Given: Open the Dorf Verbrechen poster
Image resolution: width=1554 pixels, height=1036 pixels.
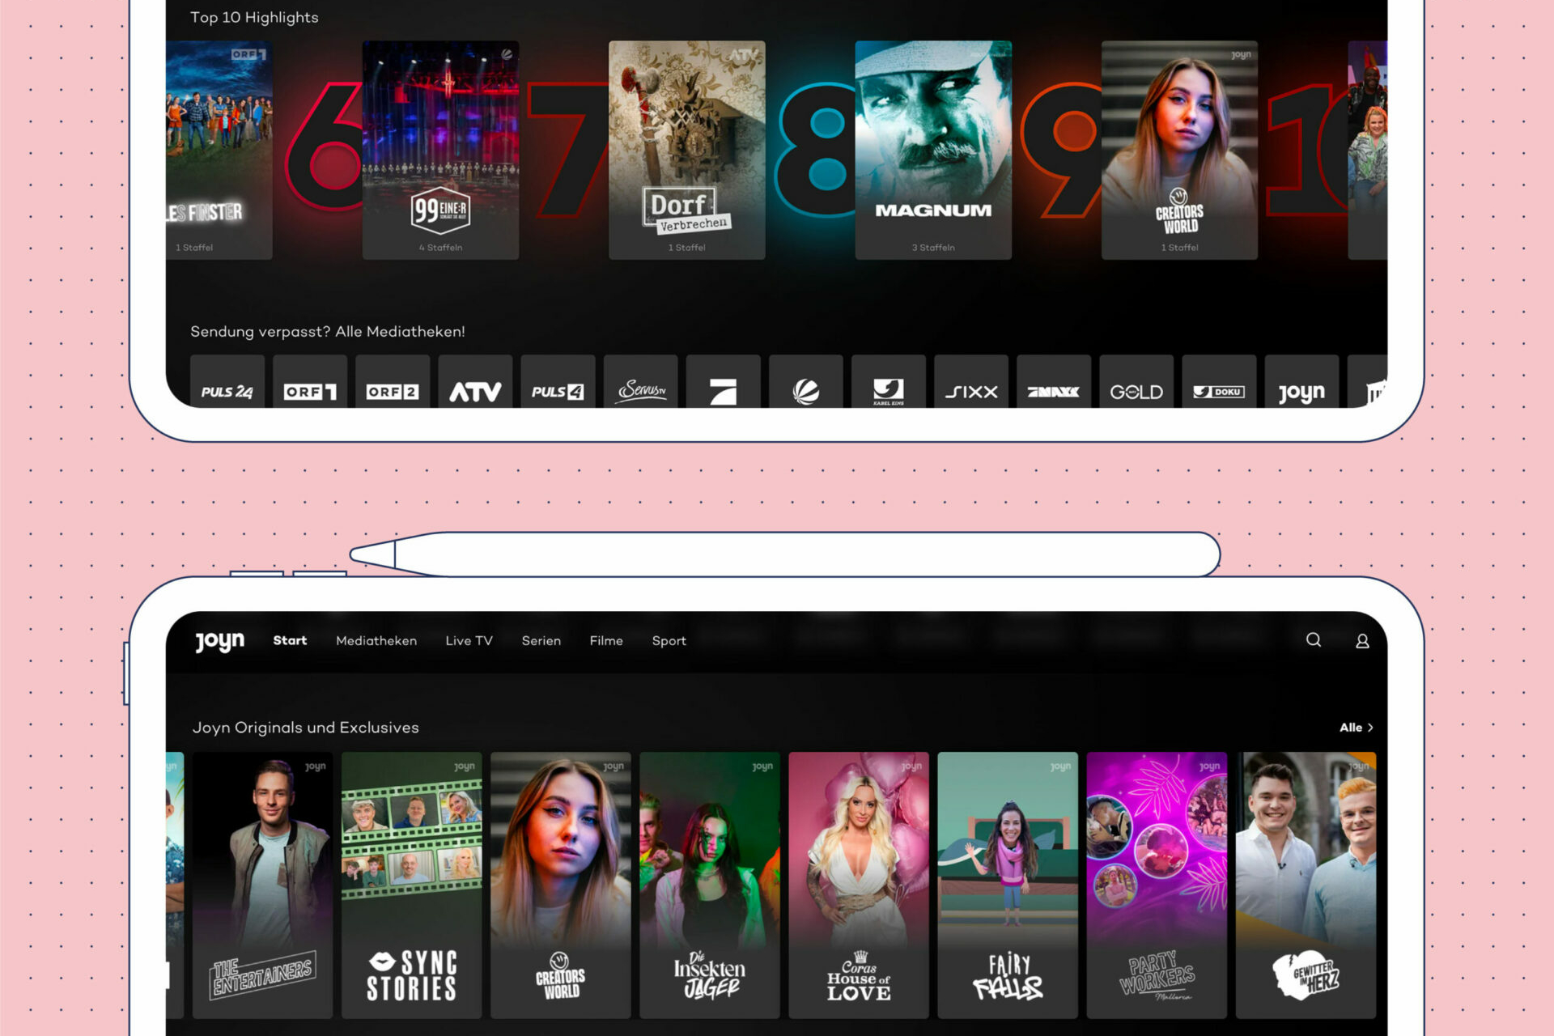Looking at the screenshot, I should [686, 151].
